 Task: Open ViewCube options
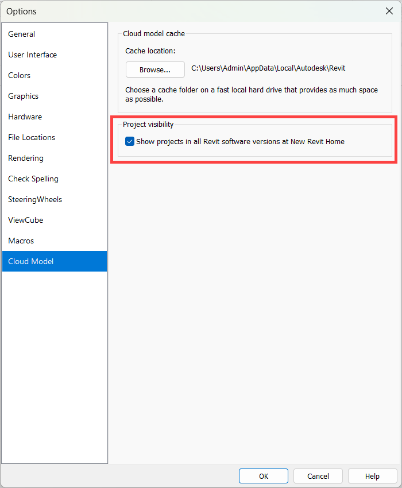point(55,220)
